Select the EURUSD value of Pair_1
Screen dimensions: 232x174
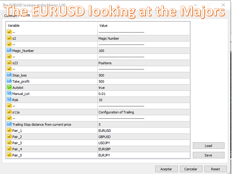point(105,131)
